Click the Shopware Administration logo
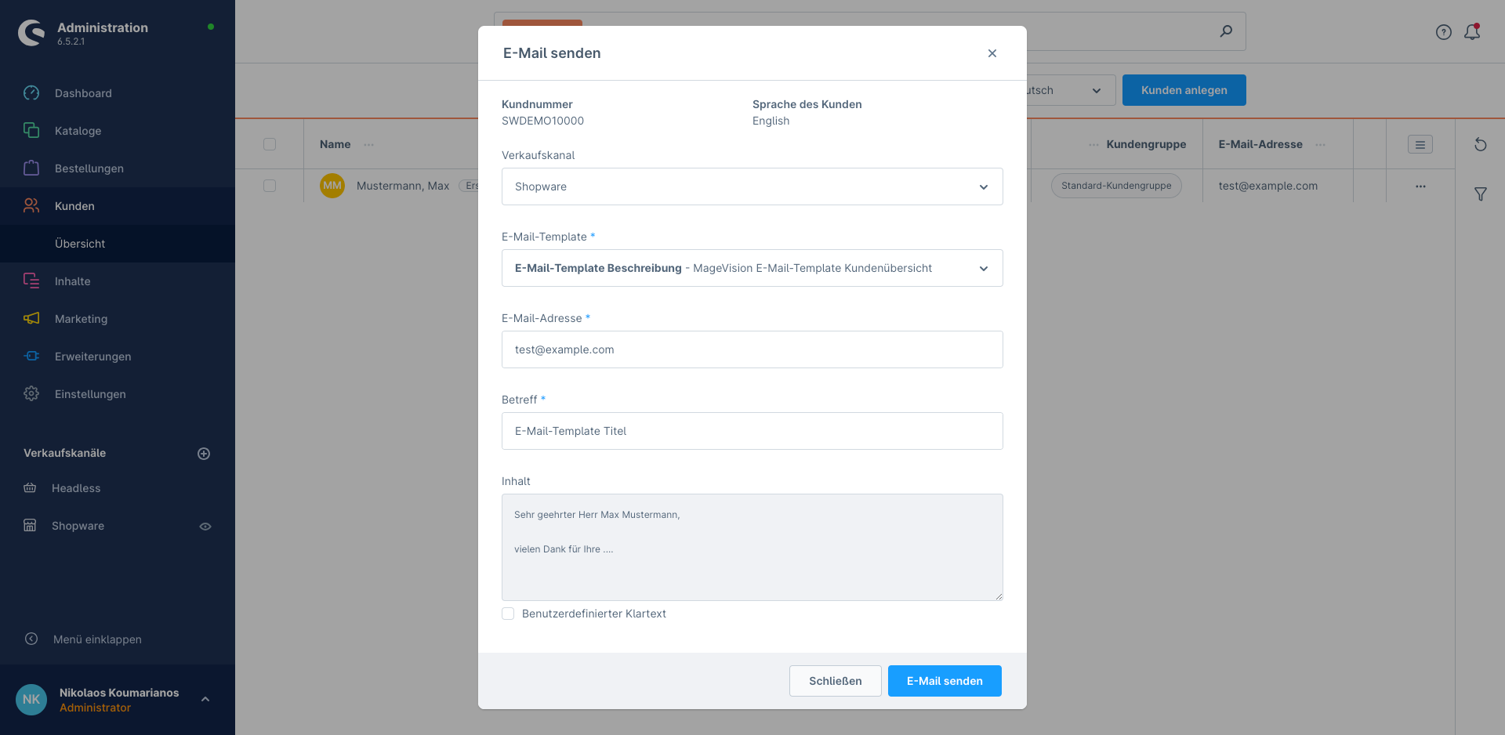Image resolution: width=1505 pixels, height=735 pixels. 31,33
